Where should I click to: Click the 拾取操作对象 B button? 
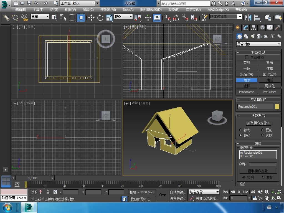pyautogui.click(x=258, y=123)
